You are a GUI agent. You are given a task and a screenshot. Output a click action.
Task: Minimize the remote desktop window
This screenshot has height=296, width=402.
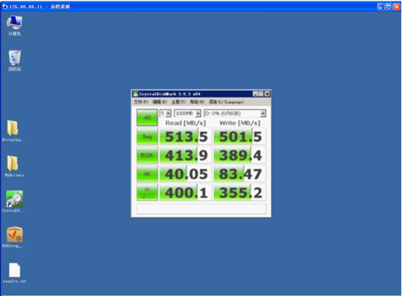click(381, 7)
